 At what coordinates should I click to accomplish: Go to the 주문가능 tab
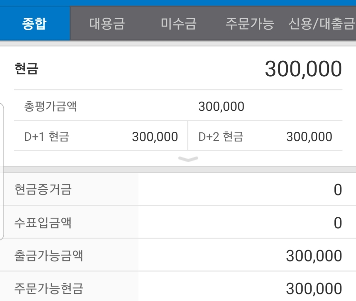[249, 24]
